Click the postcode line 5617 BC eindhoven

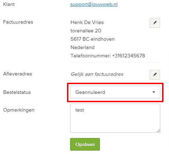pyautogui.click(x=93, y=39)
